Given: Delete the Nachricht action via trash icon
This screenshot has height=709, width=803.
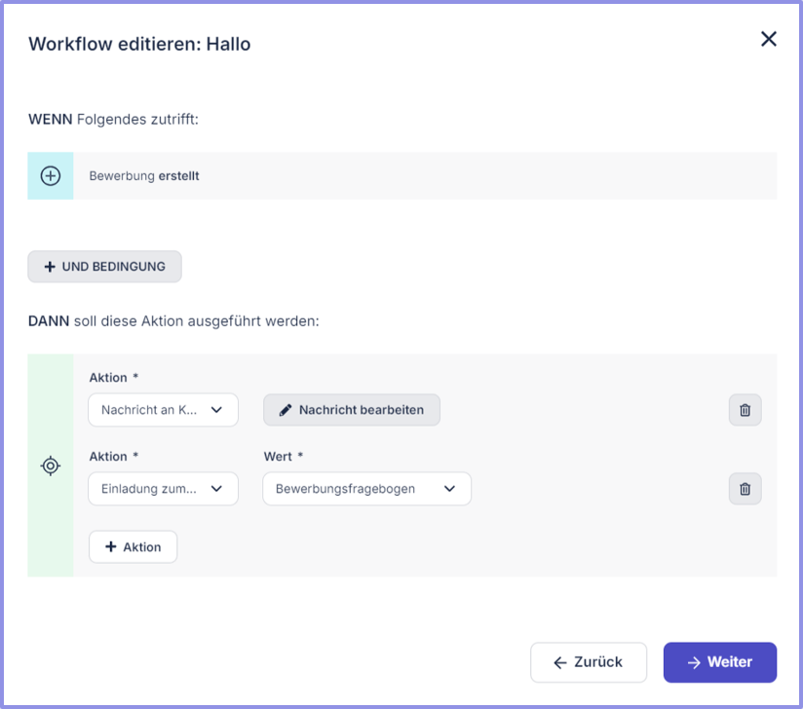Looking at the screenshot, I should 745,410.
